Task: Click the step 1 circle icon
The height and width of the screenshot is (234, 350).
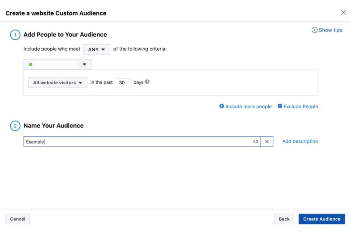Action: (x=15, y=35)
